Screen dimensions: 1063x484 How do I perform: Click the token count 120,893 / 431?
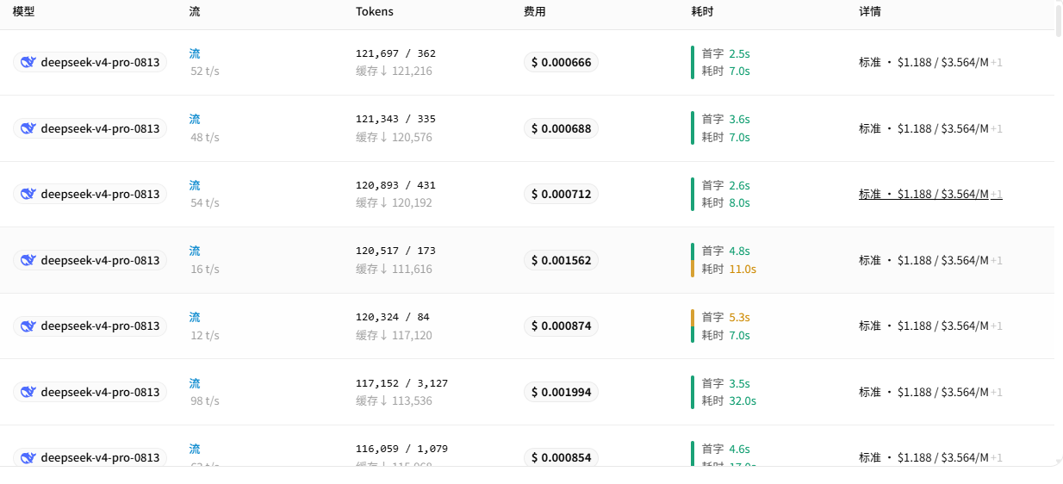pyautogui.click(x=395, y=185)
